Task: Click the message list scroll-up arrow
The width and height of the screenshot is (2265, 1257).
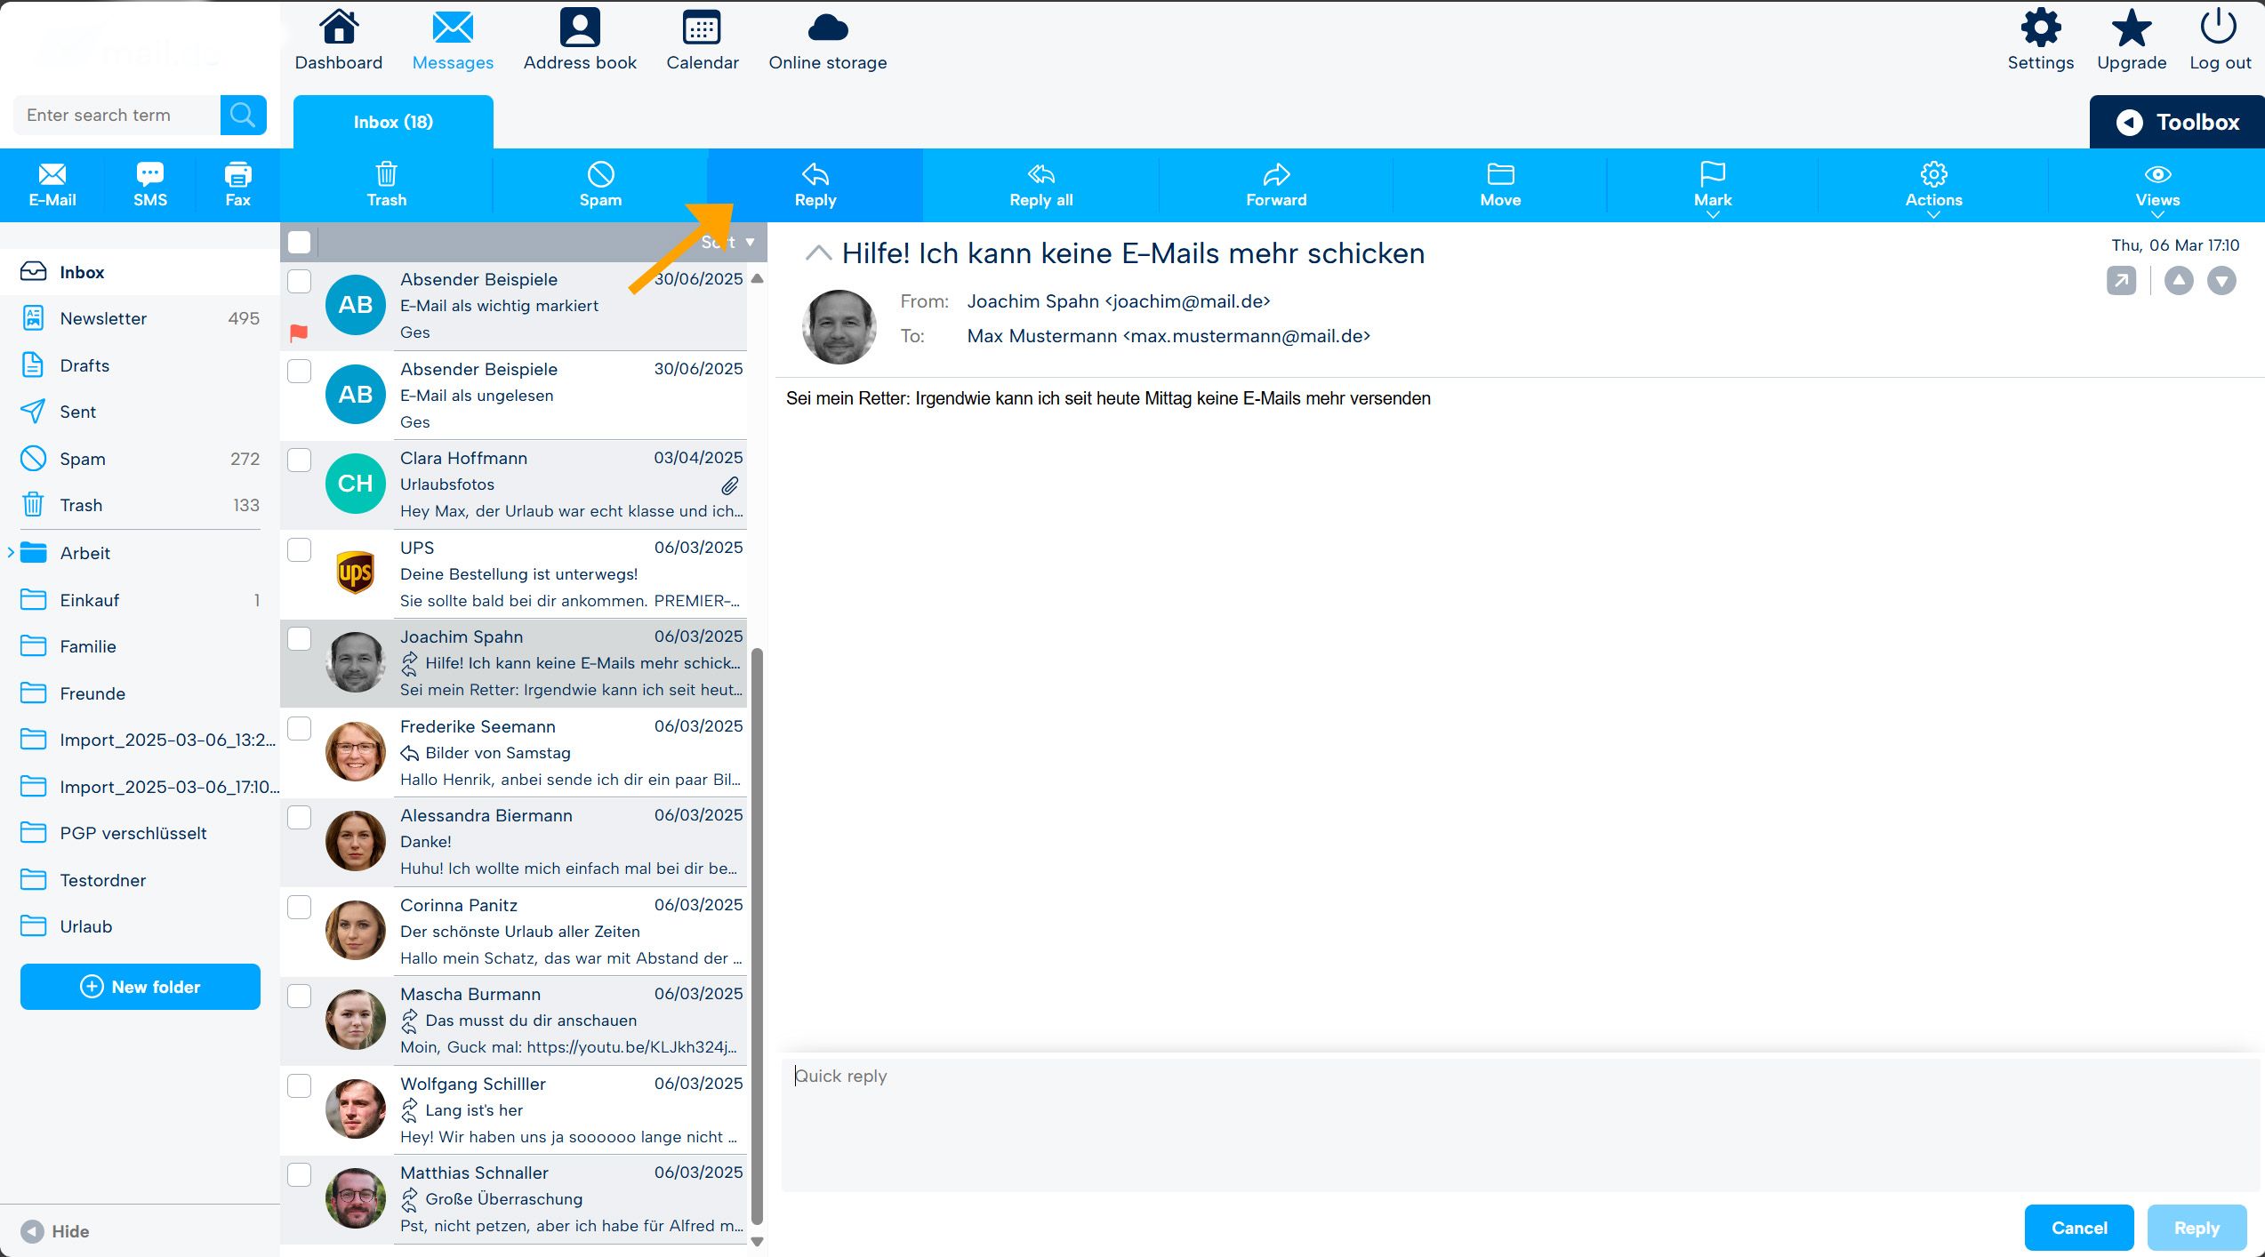Action: point(758,278)
